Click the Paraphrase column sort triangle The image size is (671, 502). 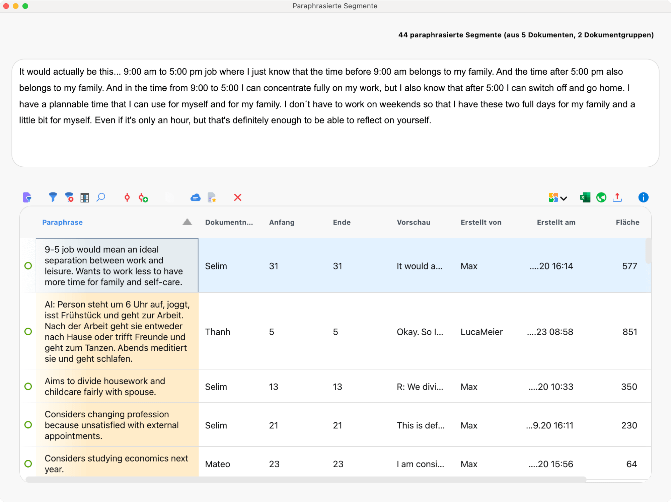pyautogui.click(x=187, y=222)
